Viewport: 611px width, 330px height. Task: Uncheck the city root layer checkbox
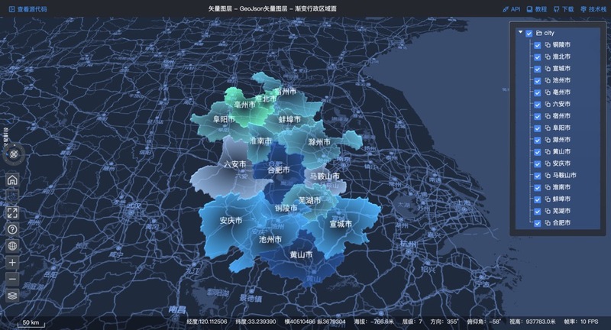click(x=529, y=34)
